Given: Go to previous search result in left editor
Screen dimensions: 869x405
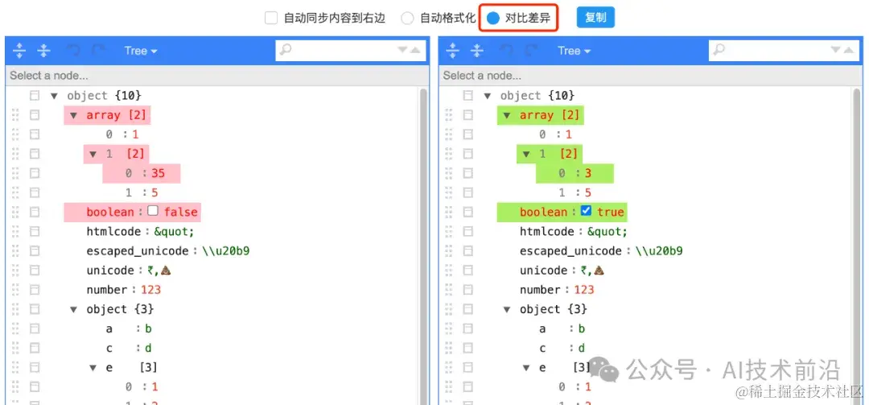Looking at the screenshot, I should pyautogui.click(x=415, y=51).
